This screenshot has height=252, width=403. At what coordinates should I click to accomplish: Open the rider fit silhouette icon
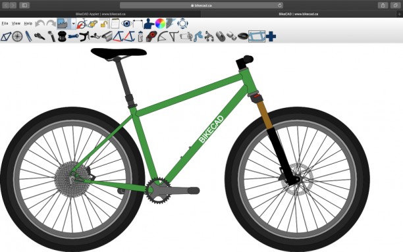click(149, 24)
